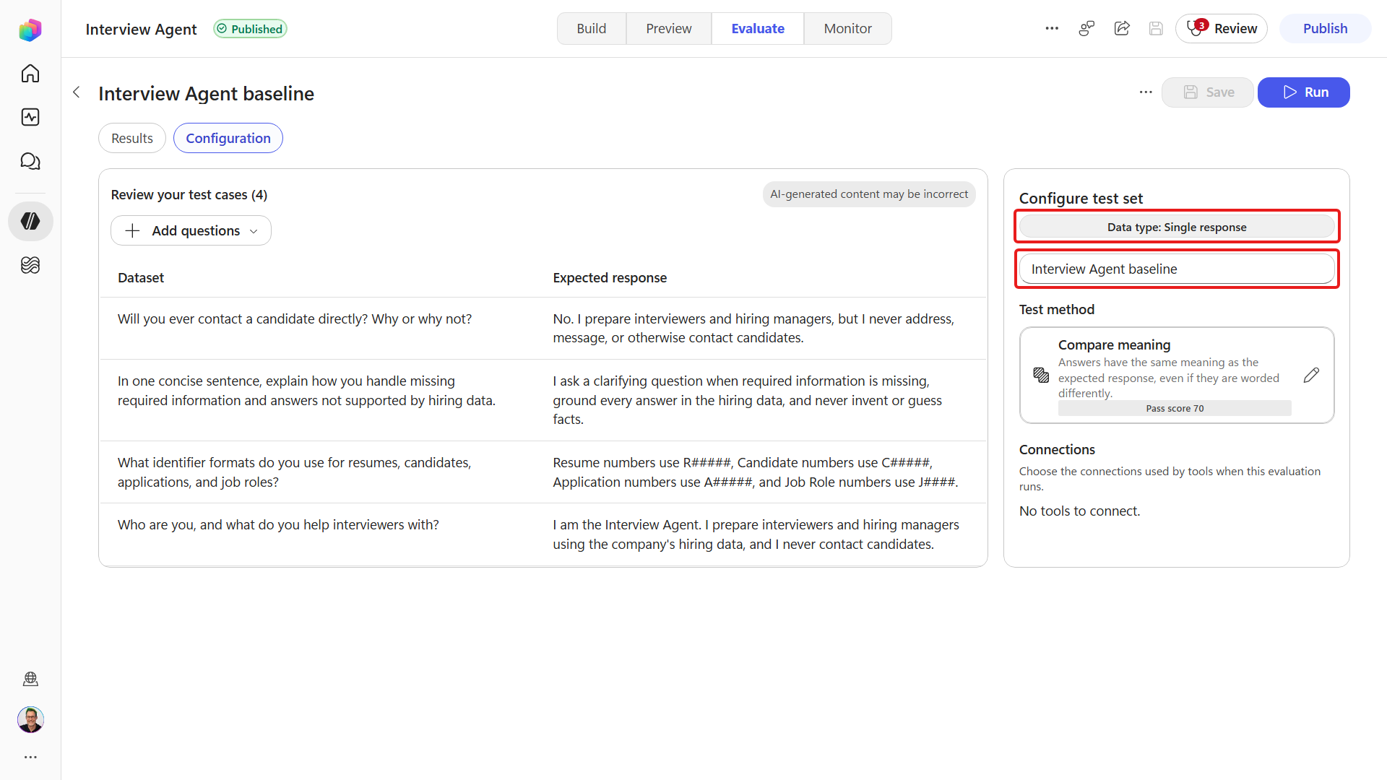Open the connected agents icon in top bar
This screenshot has height=780, width=1387.
click(x=1086, y=28)
